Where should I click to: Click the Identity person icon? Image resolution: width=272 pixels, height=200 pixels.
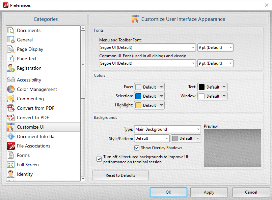tap(11, 174)
